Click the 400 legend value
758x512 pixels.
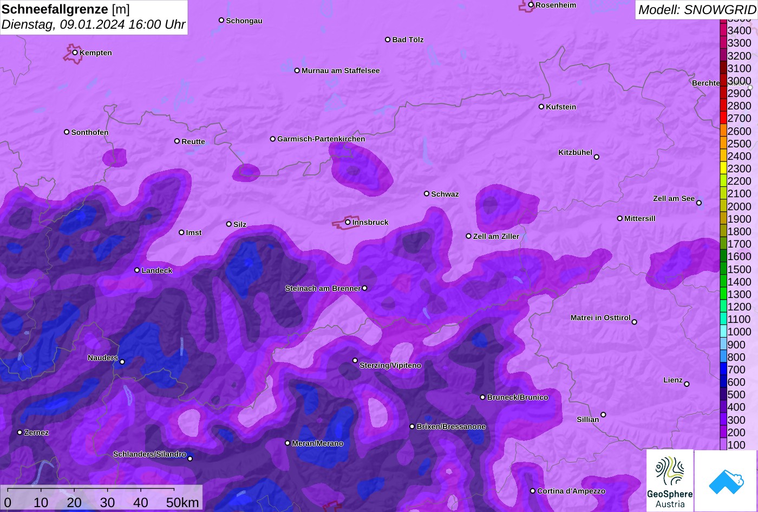pyautogui.click(x=736, y=407)
